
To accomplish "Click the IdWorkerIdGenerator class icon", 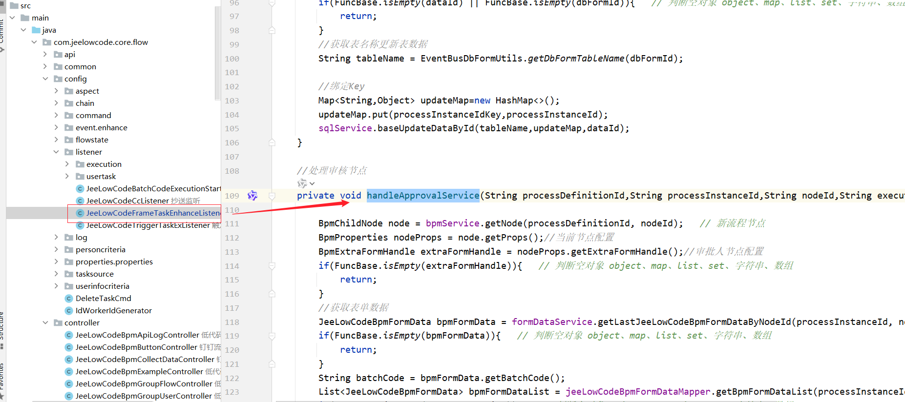I will pyautogui.click(x=69, y=311).
